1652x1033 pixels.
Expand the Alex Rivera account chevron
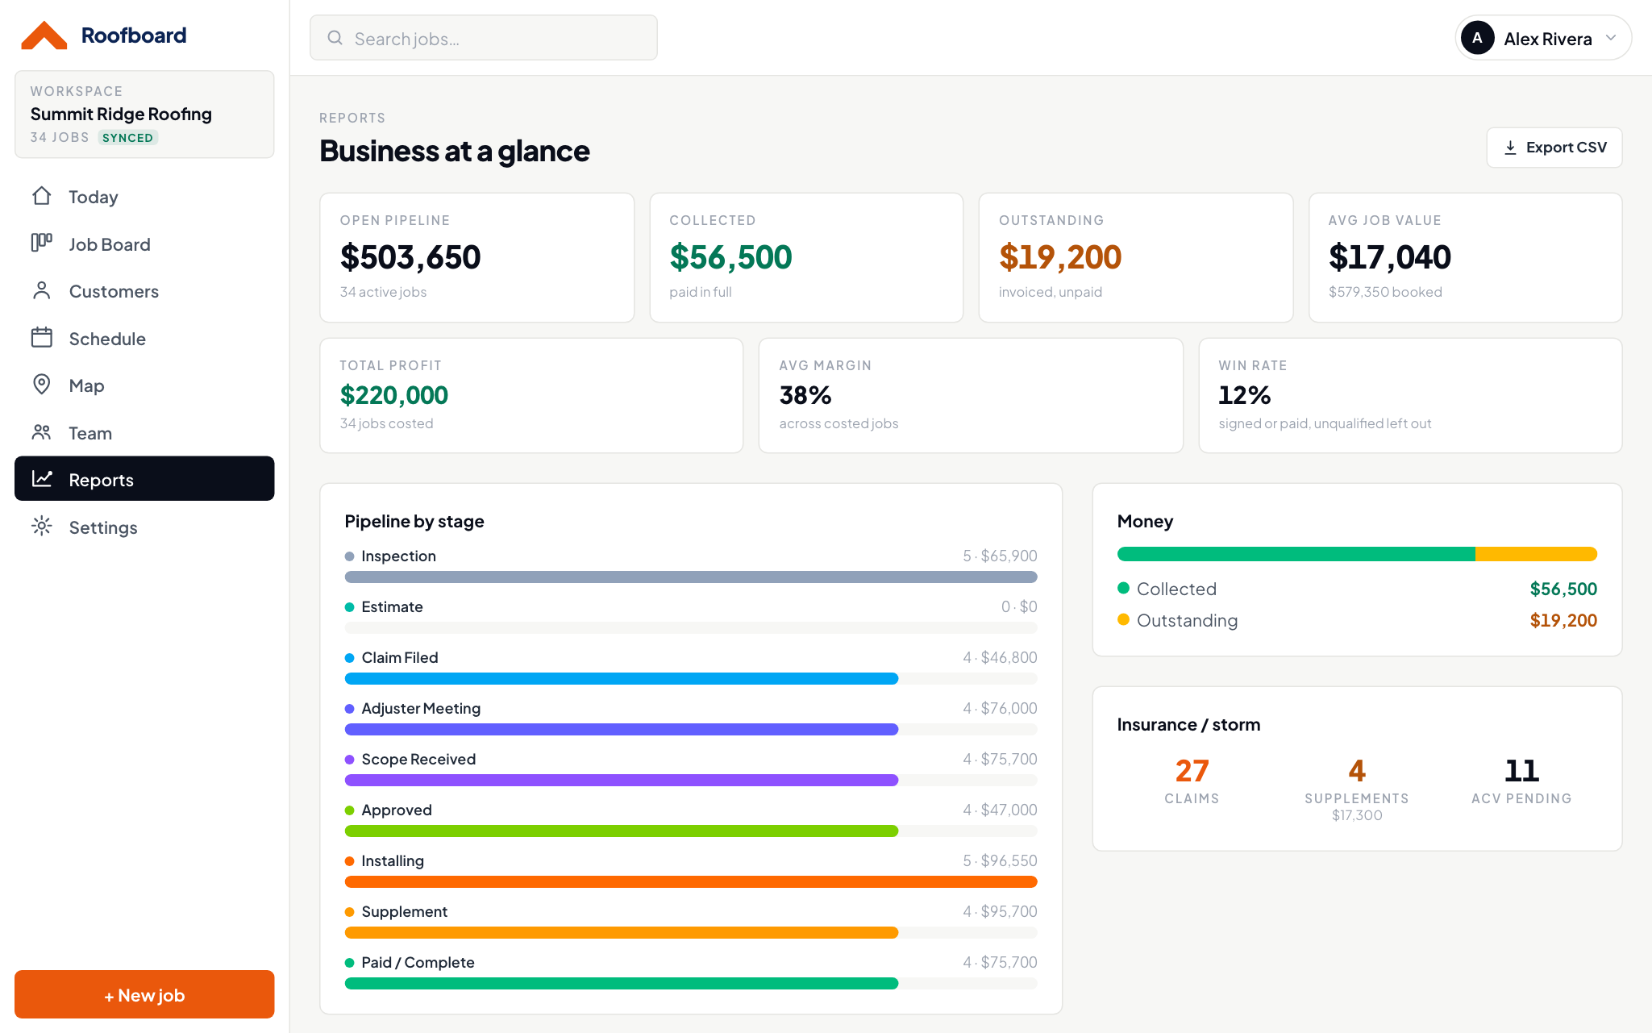(1610, 38)
